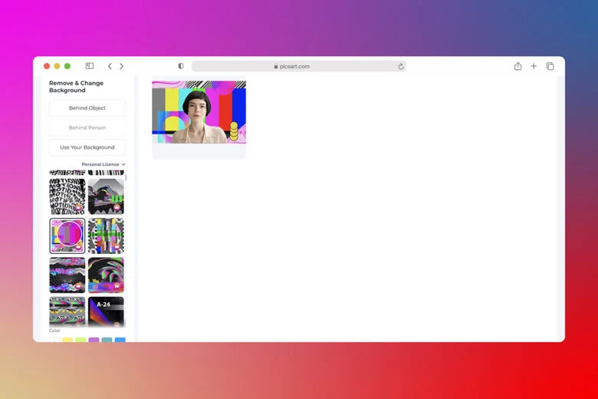The height and width of the screenshot is (399, 598).
Task: Pick the yellow color swatch
Action: tap(67, 340)
